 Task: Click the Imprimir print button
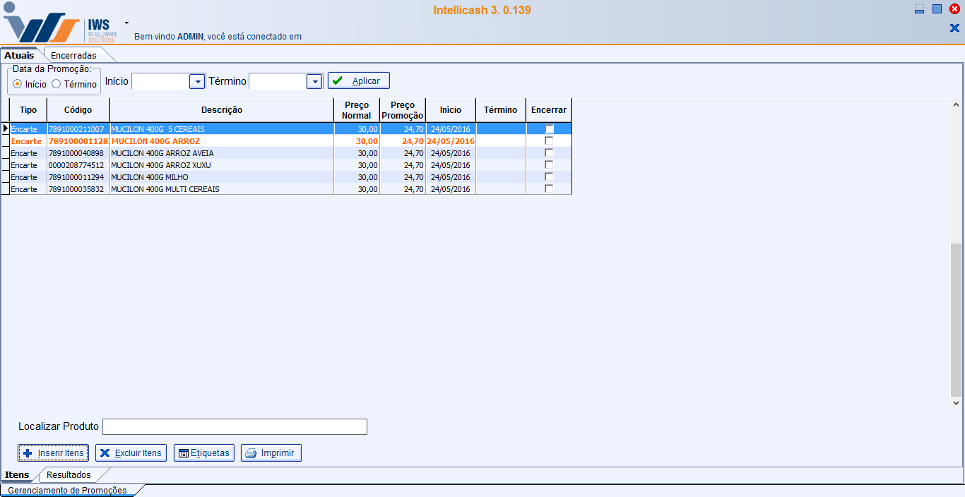pos(271,453)
